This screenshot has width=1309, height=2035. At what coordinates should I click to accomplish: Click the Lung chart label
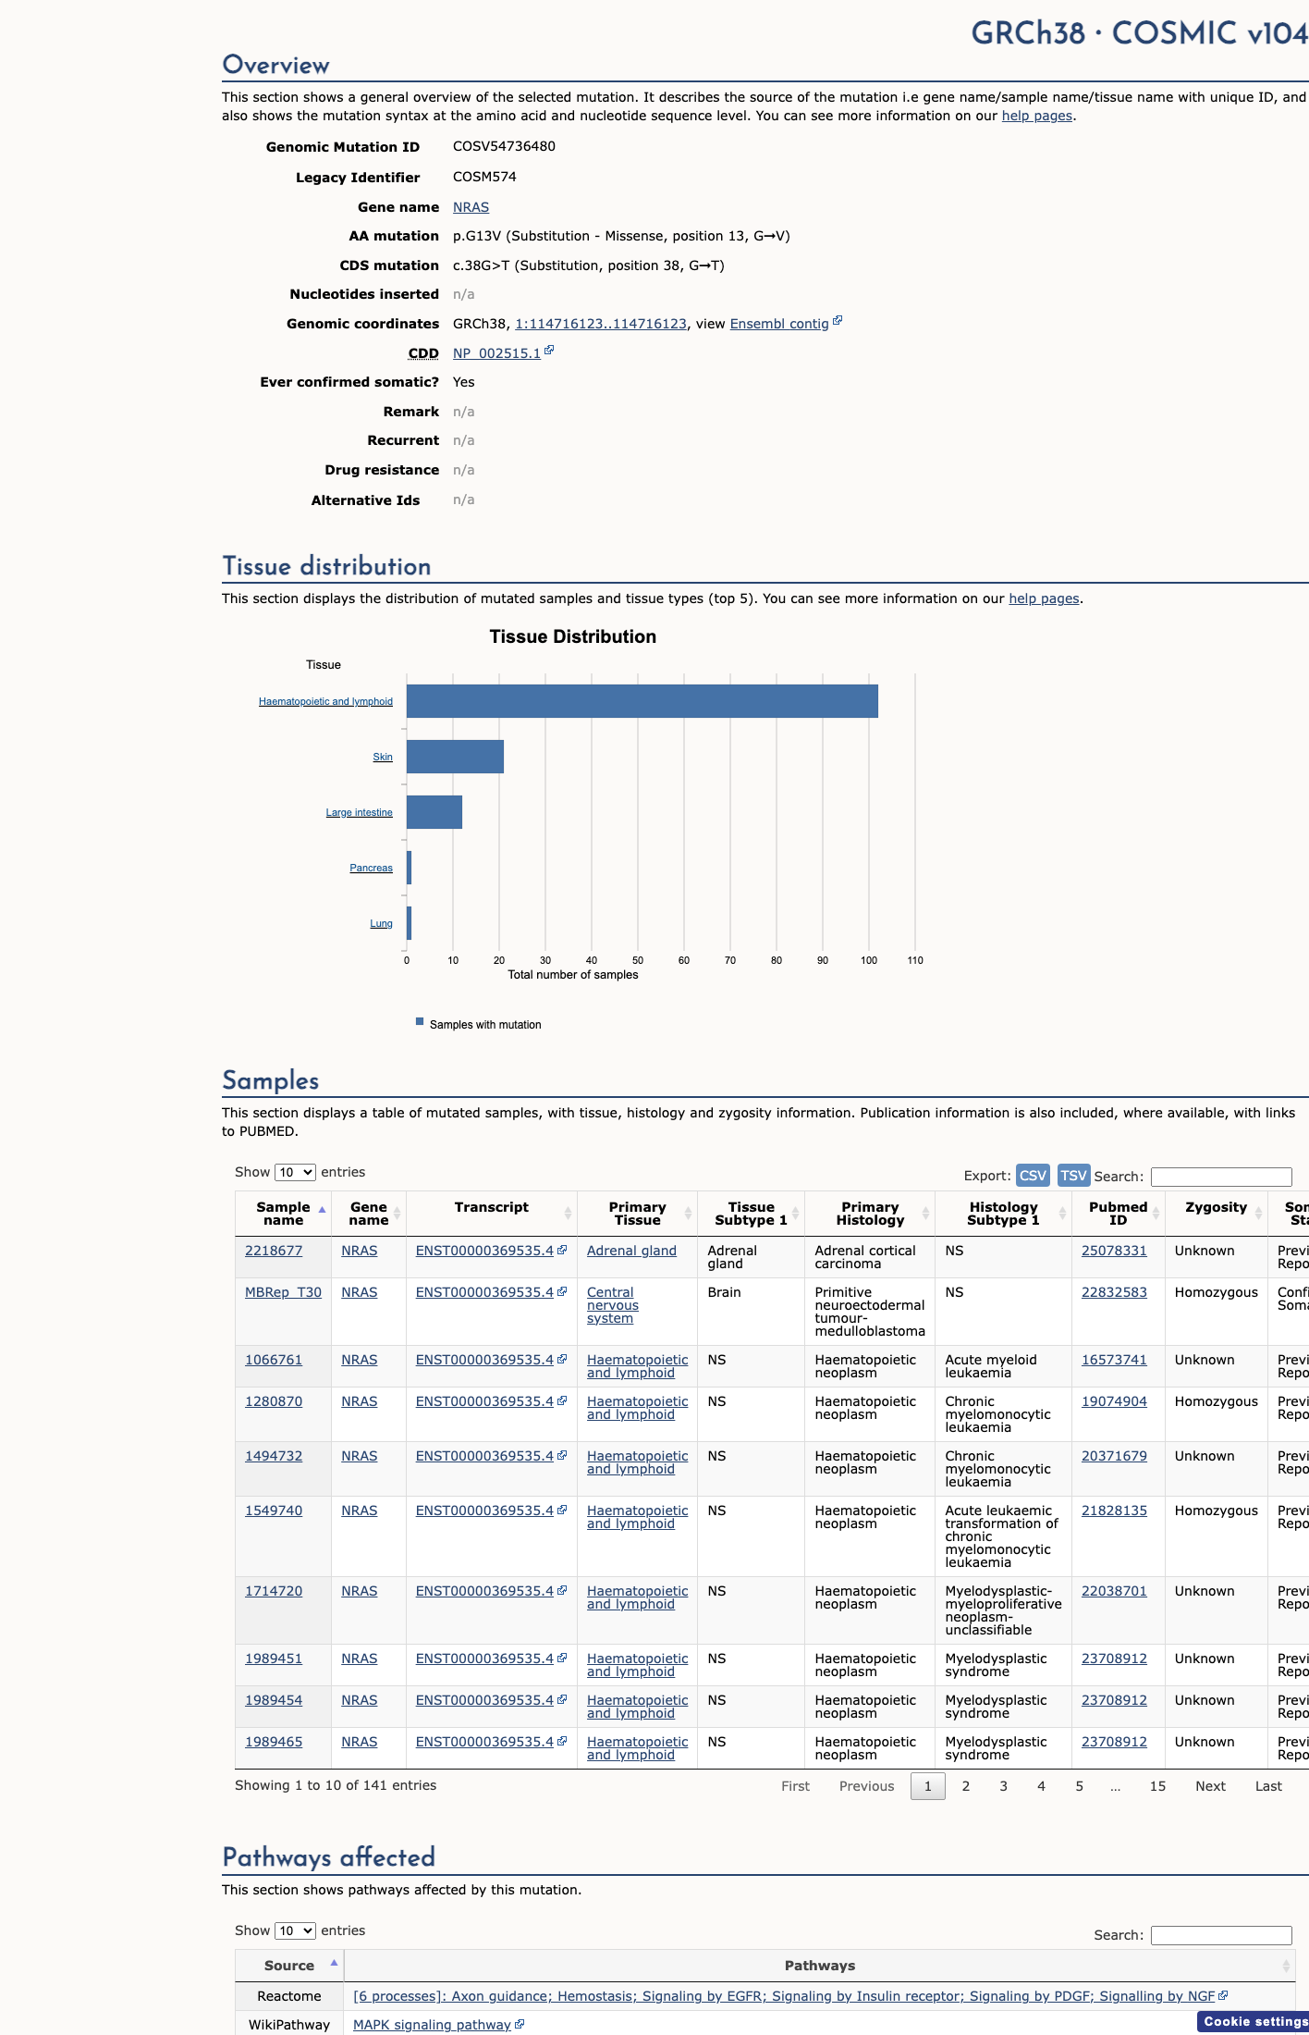click(381, 923)
